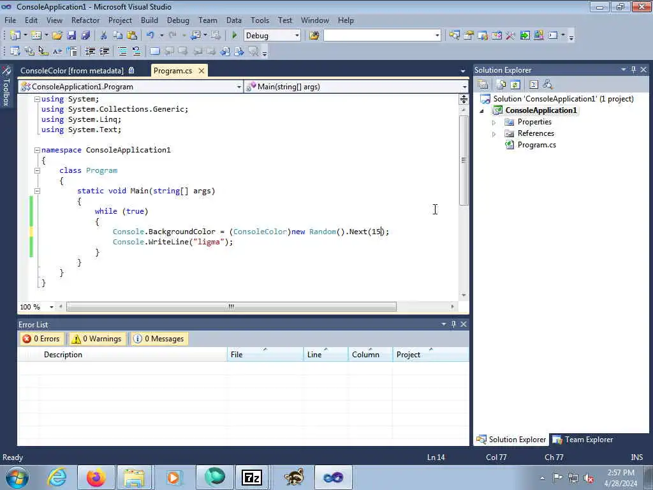Cut the selection with the scissors icon

104,36
